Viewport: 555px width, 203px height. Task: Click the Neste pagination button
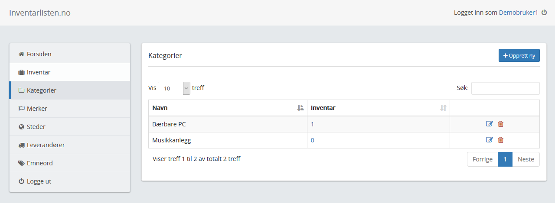coord(526,159)
